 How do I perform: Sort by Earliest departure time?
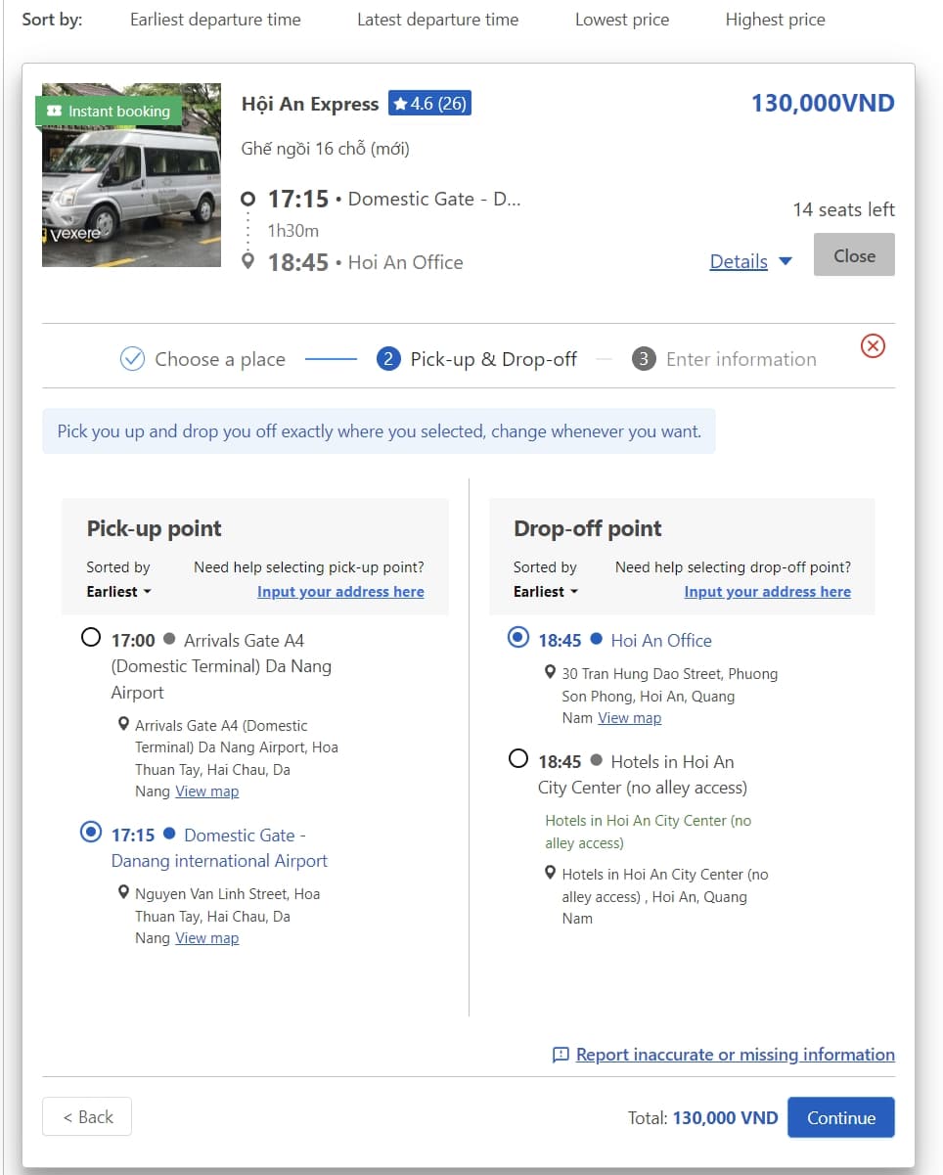coord(215,20)
